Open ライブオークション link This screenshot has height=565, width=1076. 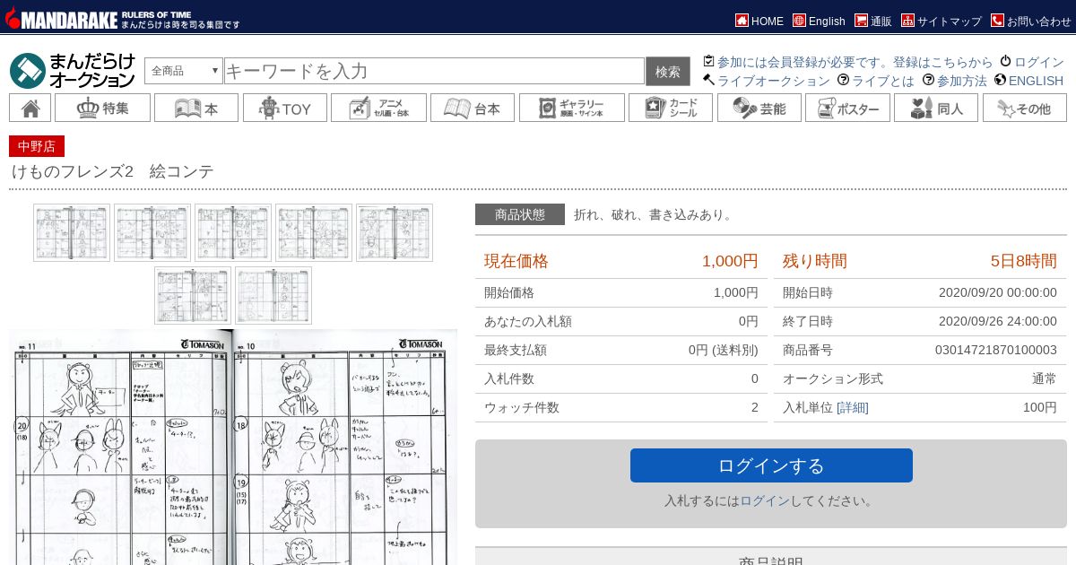[x=767, y=81]
